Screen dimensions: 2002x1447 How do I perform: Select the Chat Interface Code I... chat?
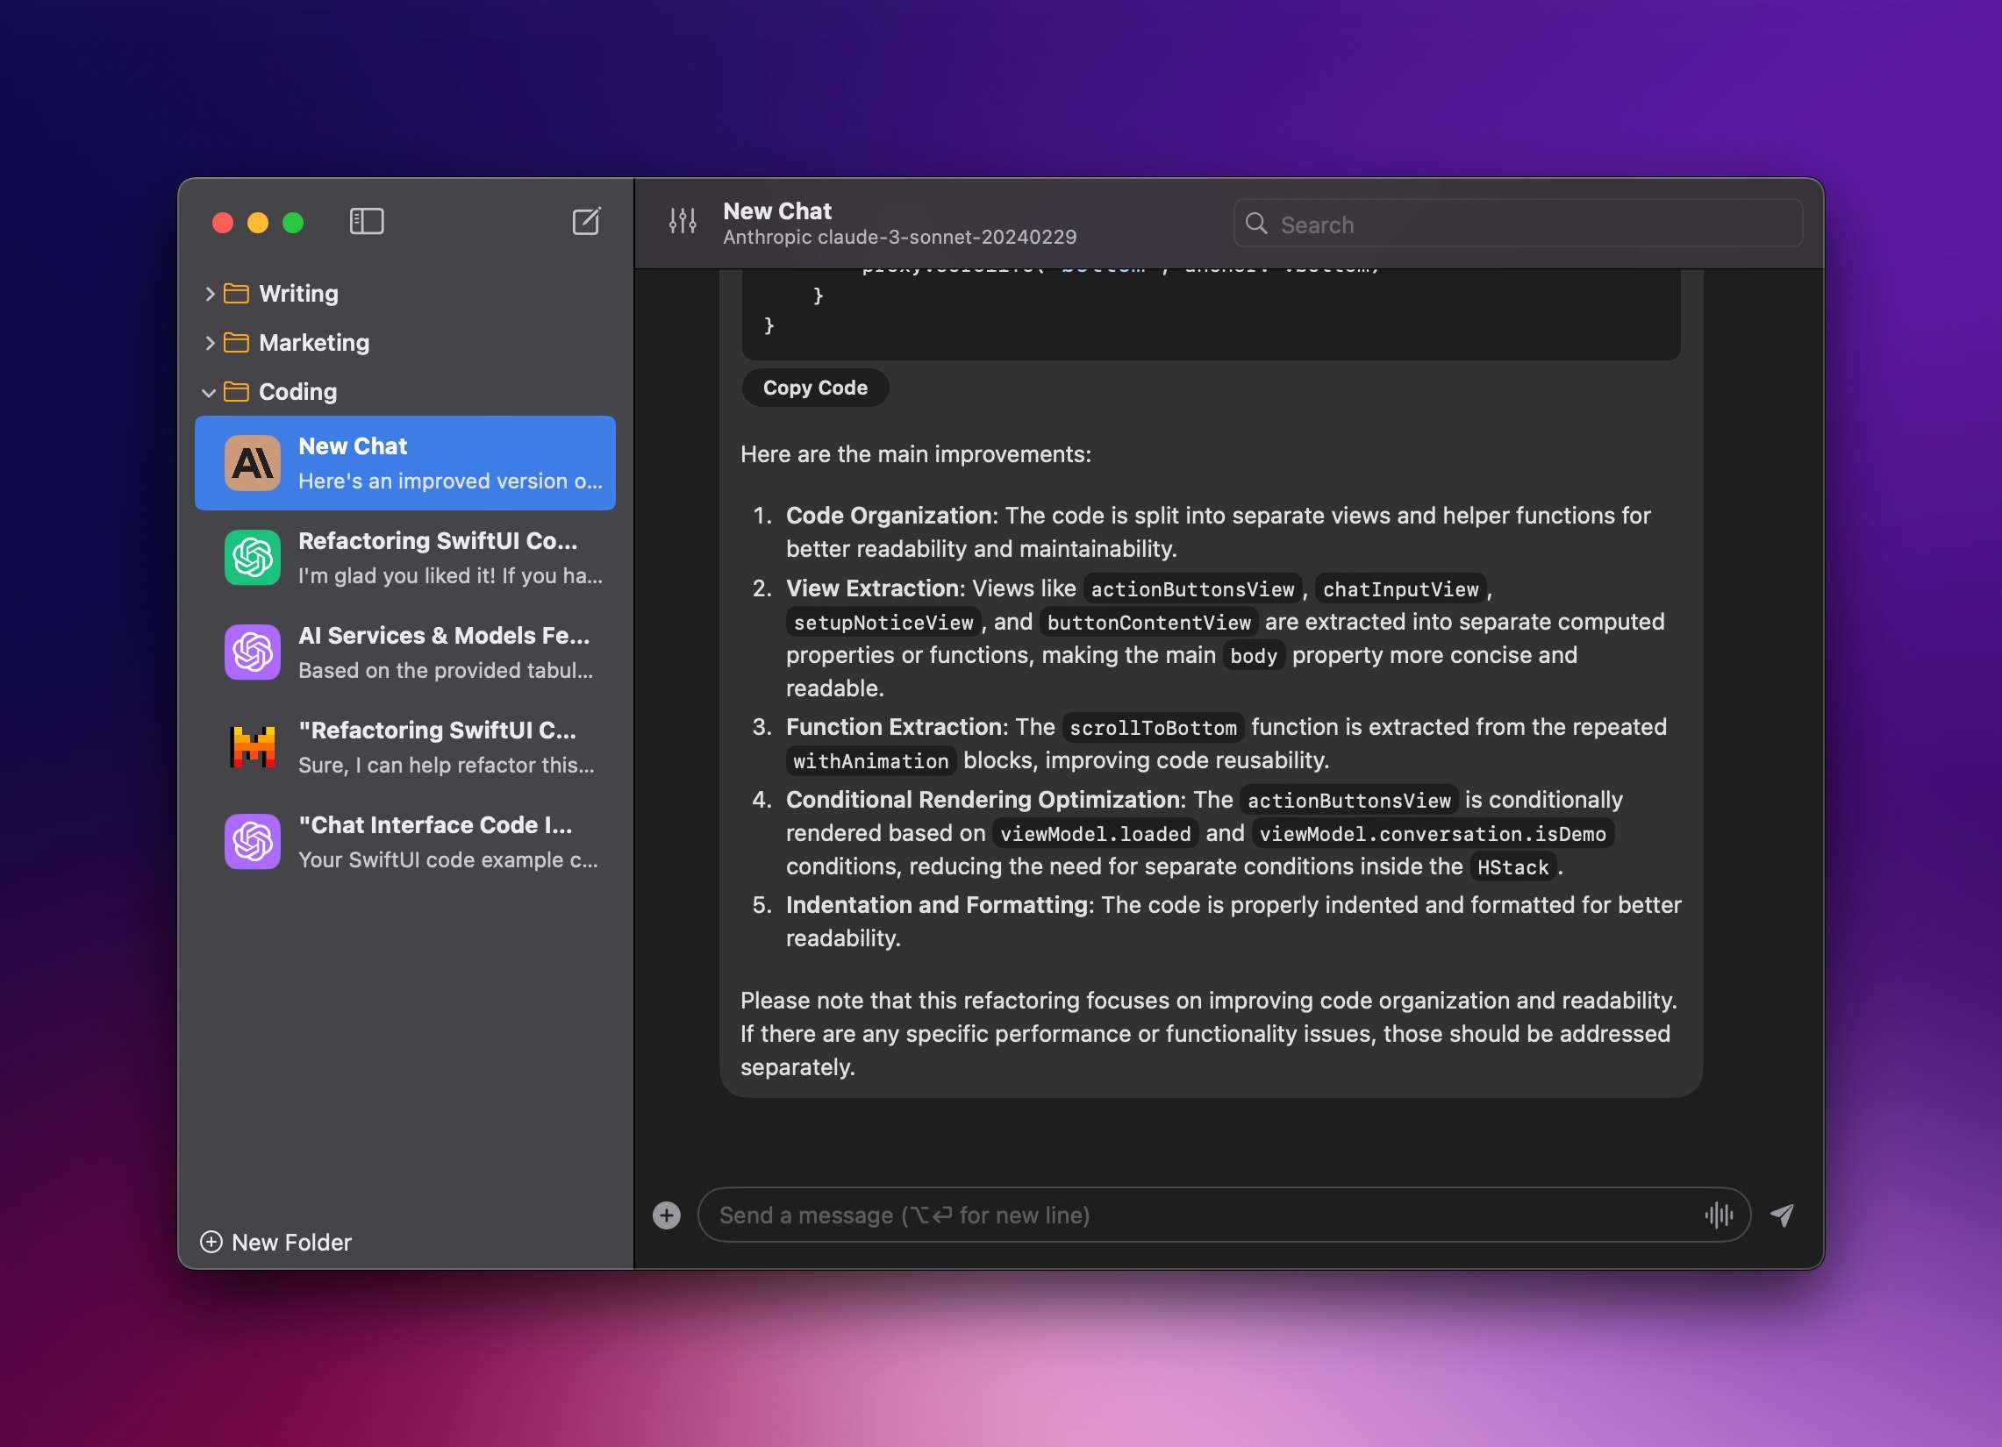(407, 839)
